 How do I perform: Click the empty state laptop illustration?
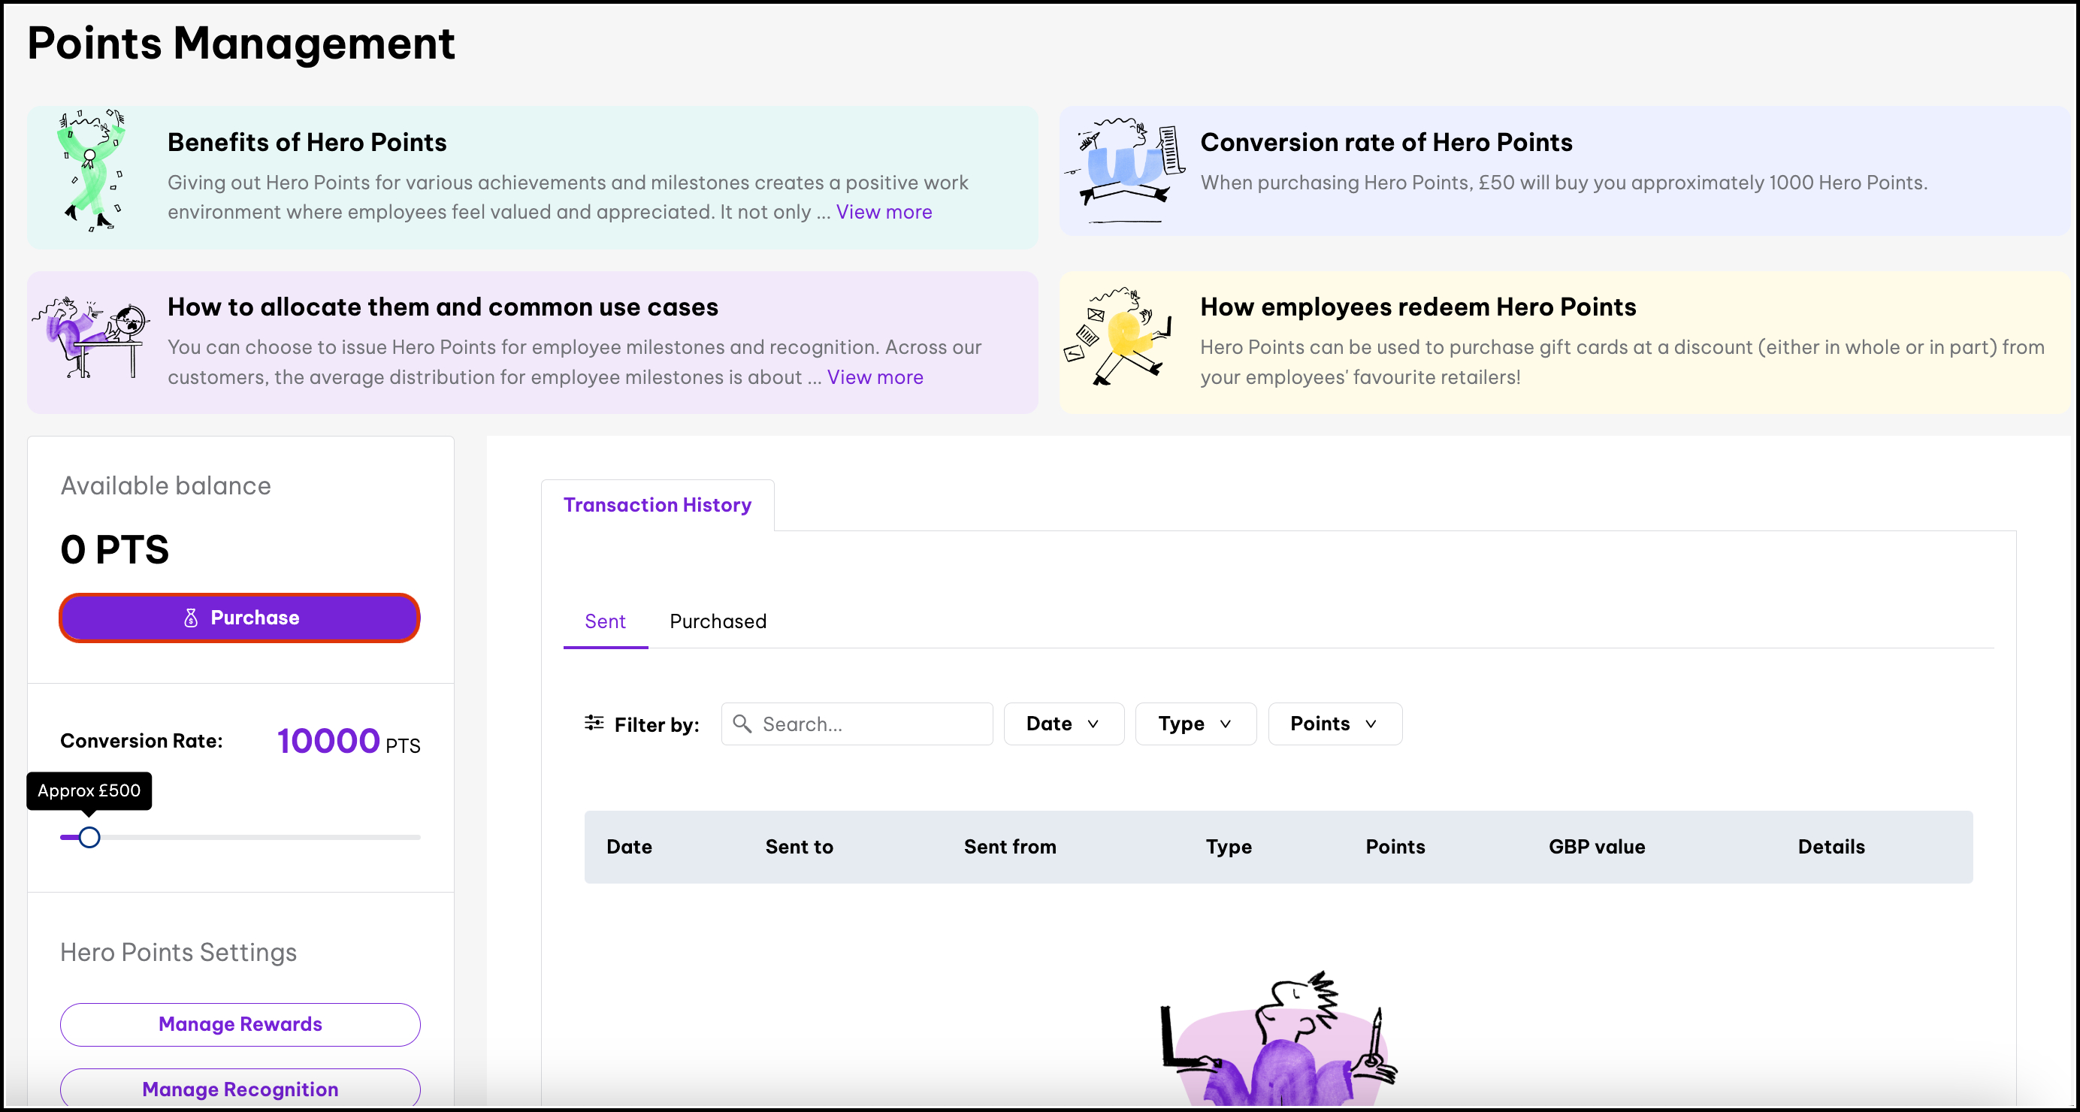coord(1278,1041)
